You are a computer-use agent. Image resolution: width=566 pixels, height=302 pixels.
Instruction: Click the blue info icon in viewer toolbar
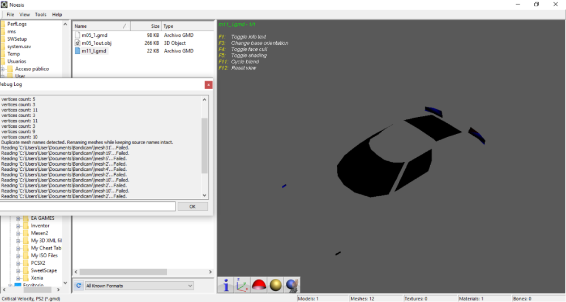(226, 285)
